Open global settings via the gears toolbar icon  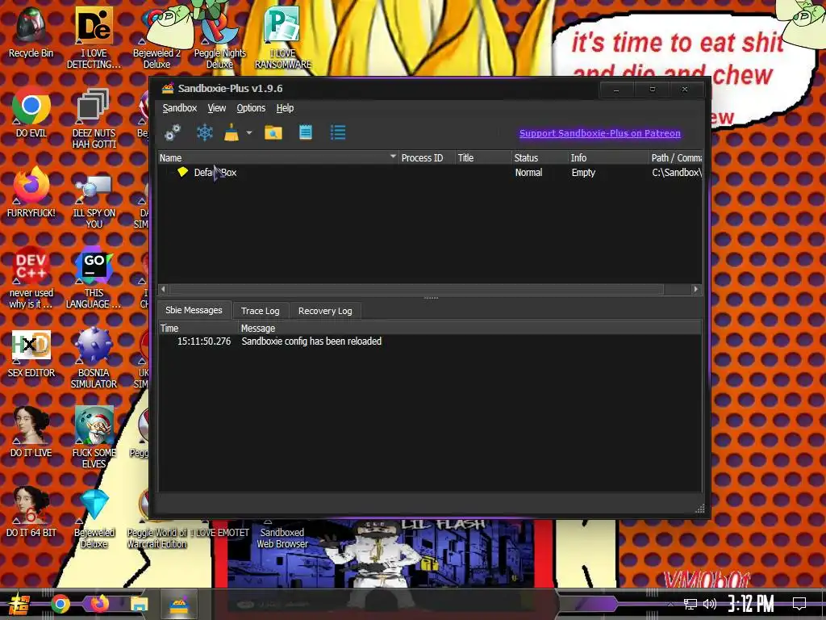(x=173, y=132)
